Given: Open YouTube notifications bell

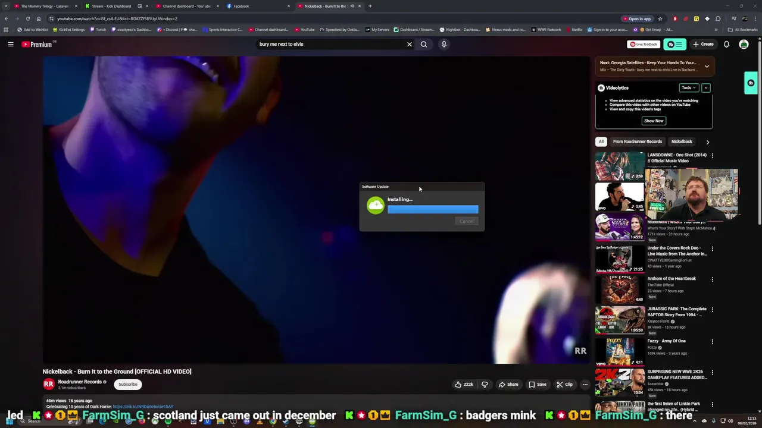Looking at the screenshot, I should click(x=726, y=44).
